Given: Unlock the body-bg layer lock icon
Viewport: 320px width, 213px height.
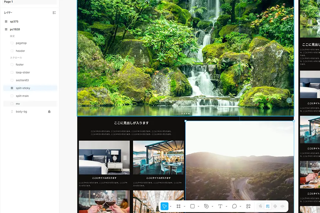Looking at the screenshot, I should [x=49, y=111].
